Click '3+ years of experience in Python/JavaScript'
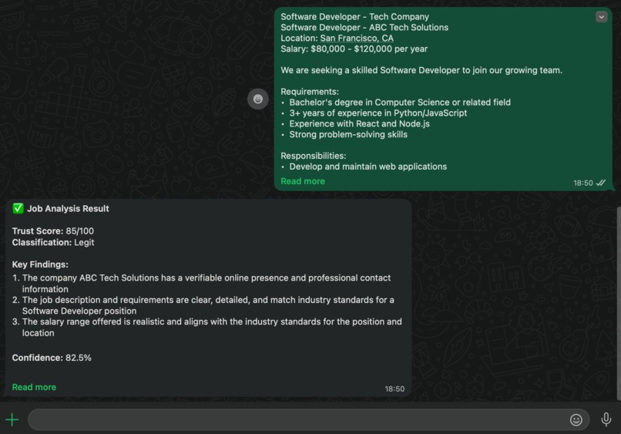The width and height of the screenshot is (621, 434). click(378, 113)
